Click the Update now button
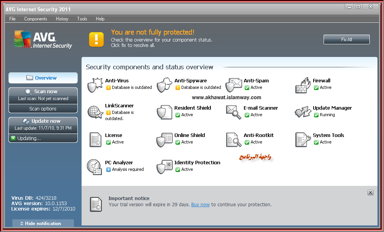 coord(43,125)
